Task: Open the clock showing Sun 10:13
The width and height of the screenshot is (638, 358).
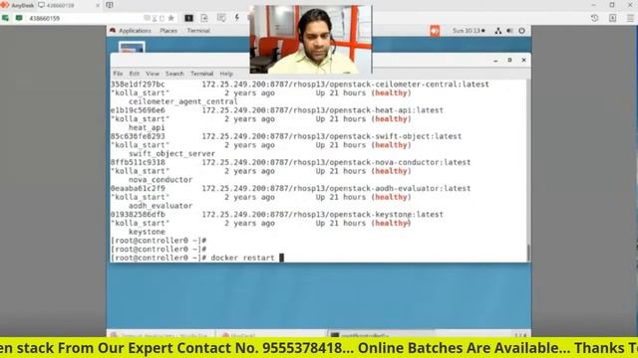Action: (469, 31)
